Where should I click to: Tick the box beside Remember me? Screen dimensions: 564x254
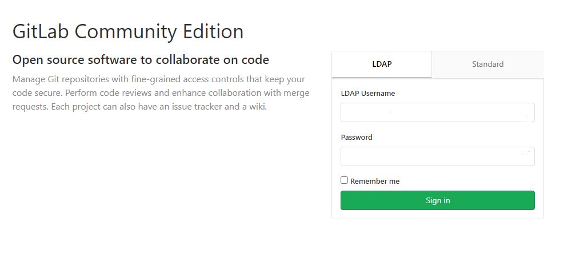click(345, 180)
